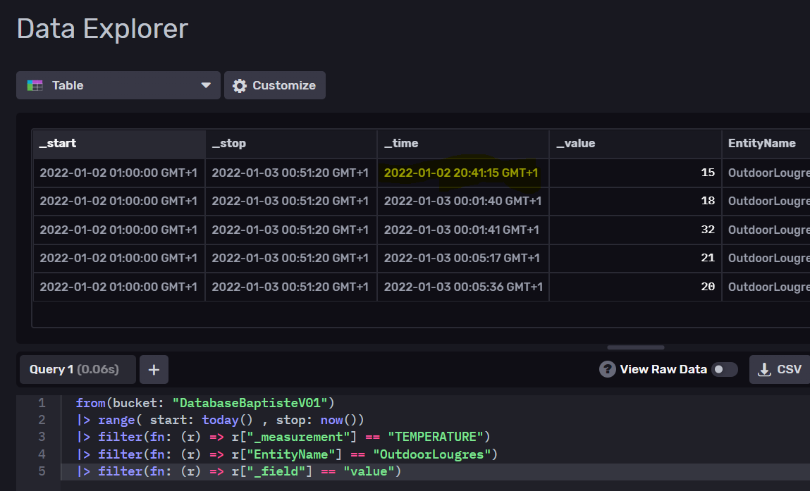Click the TEMPERATURE measurement filter line

click(283, 437)
